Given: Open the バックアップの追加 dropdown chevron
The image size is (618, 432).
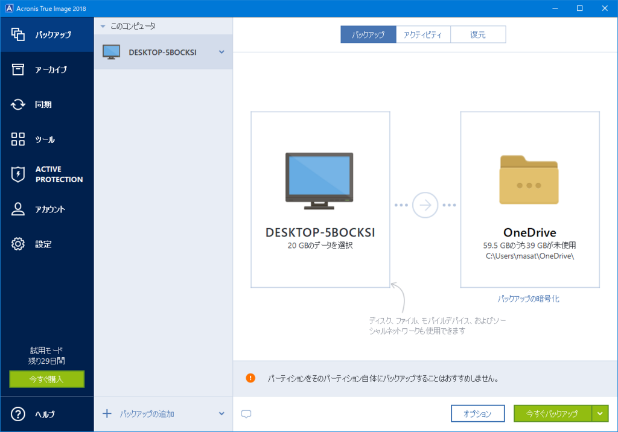Looking at the screenshot, I should click(x=221, y=413).
